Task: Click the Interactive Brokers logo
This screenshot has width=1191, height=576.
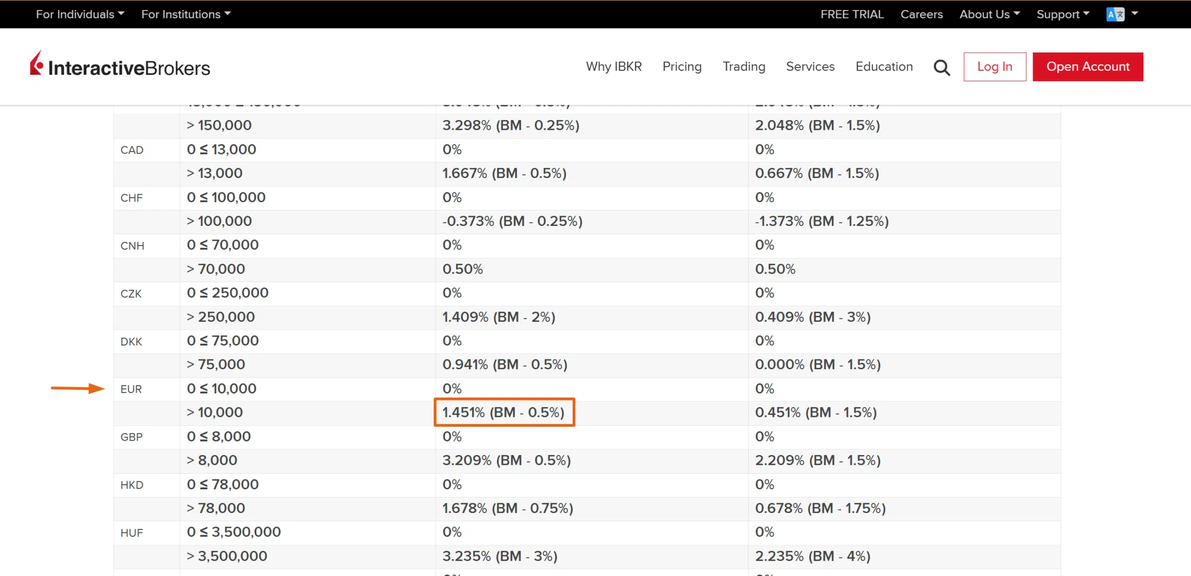Action: (120, 66)
